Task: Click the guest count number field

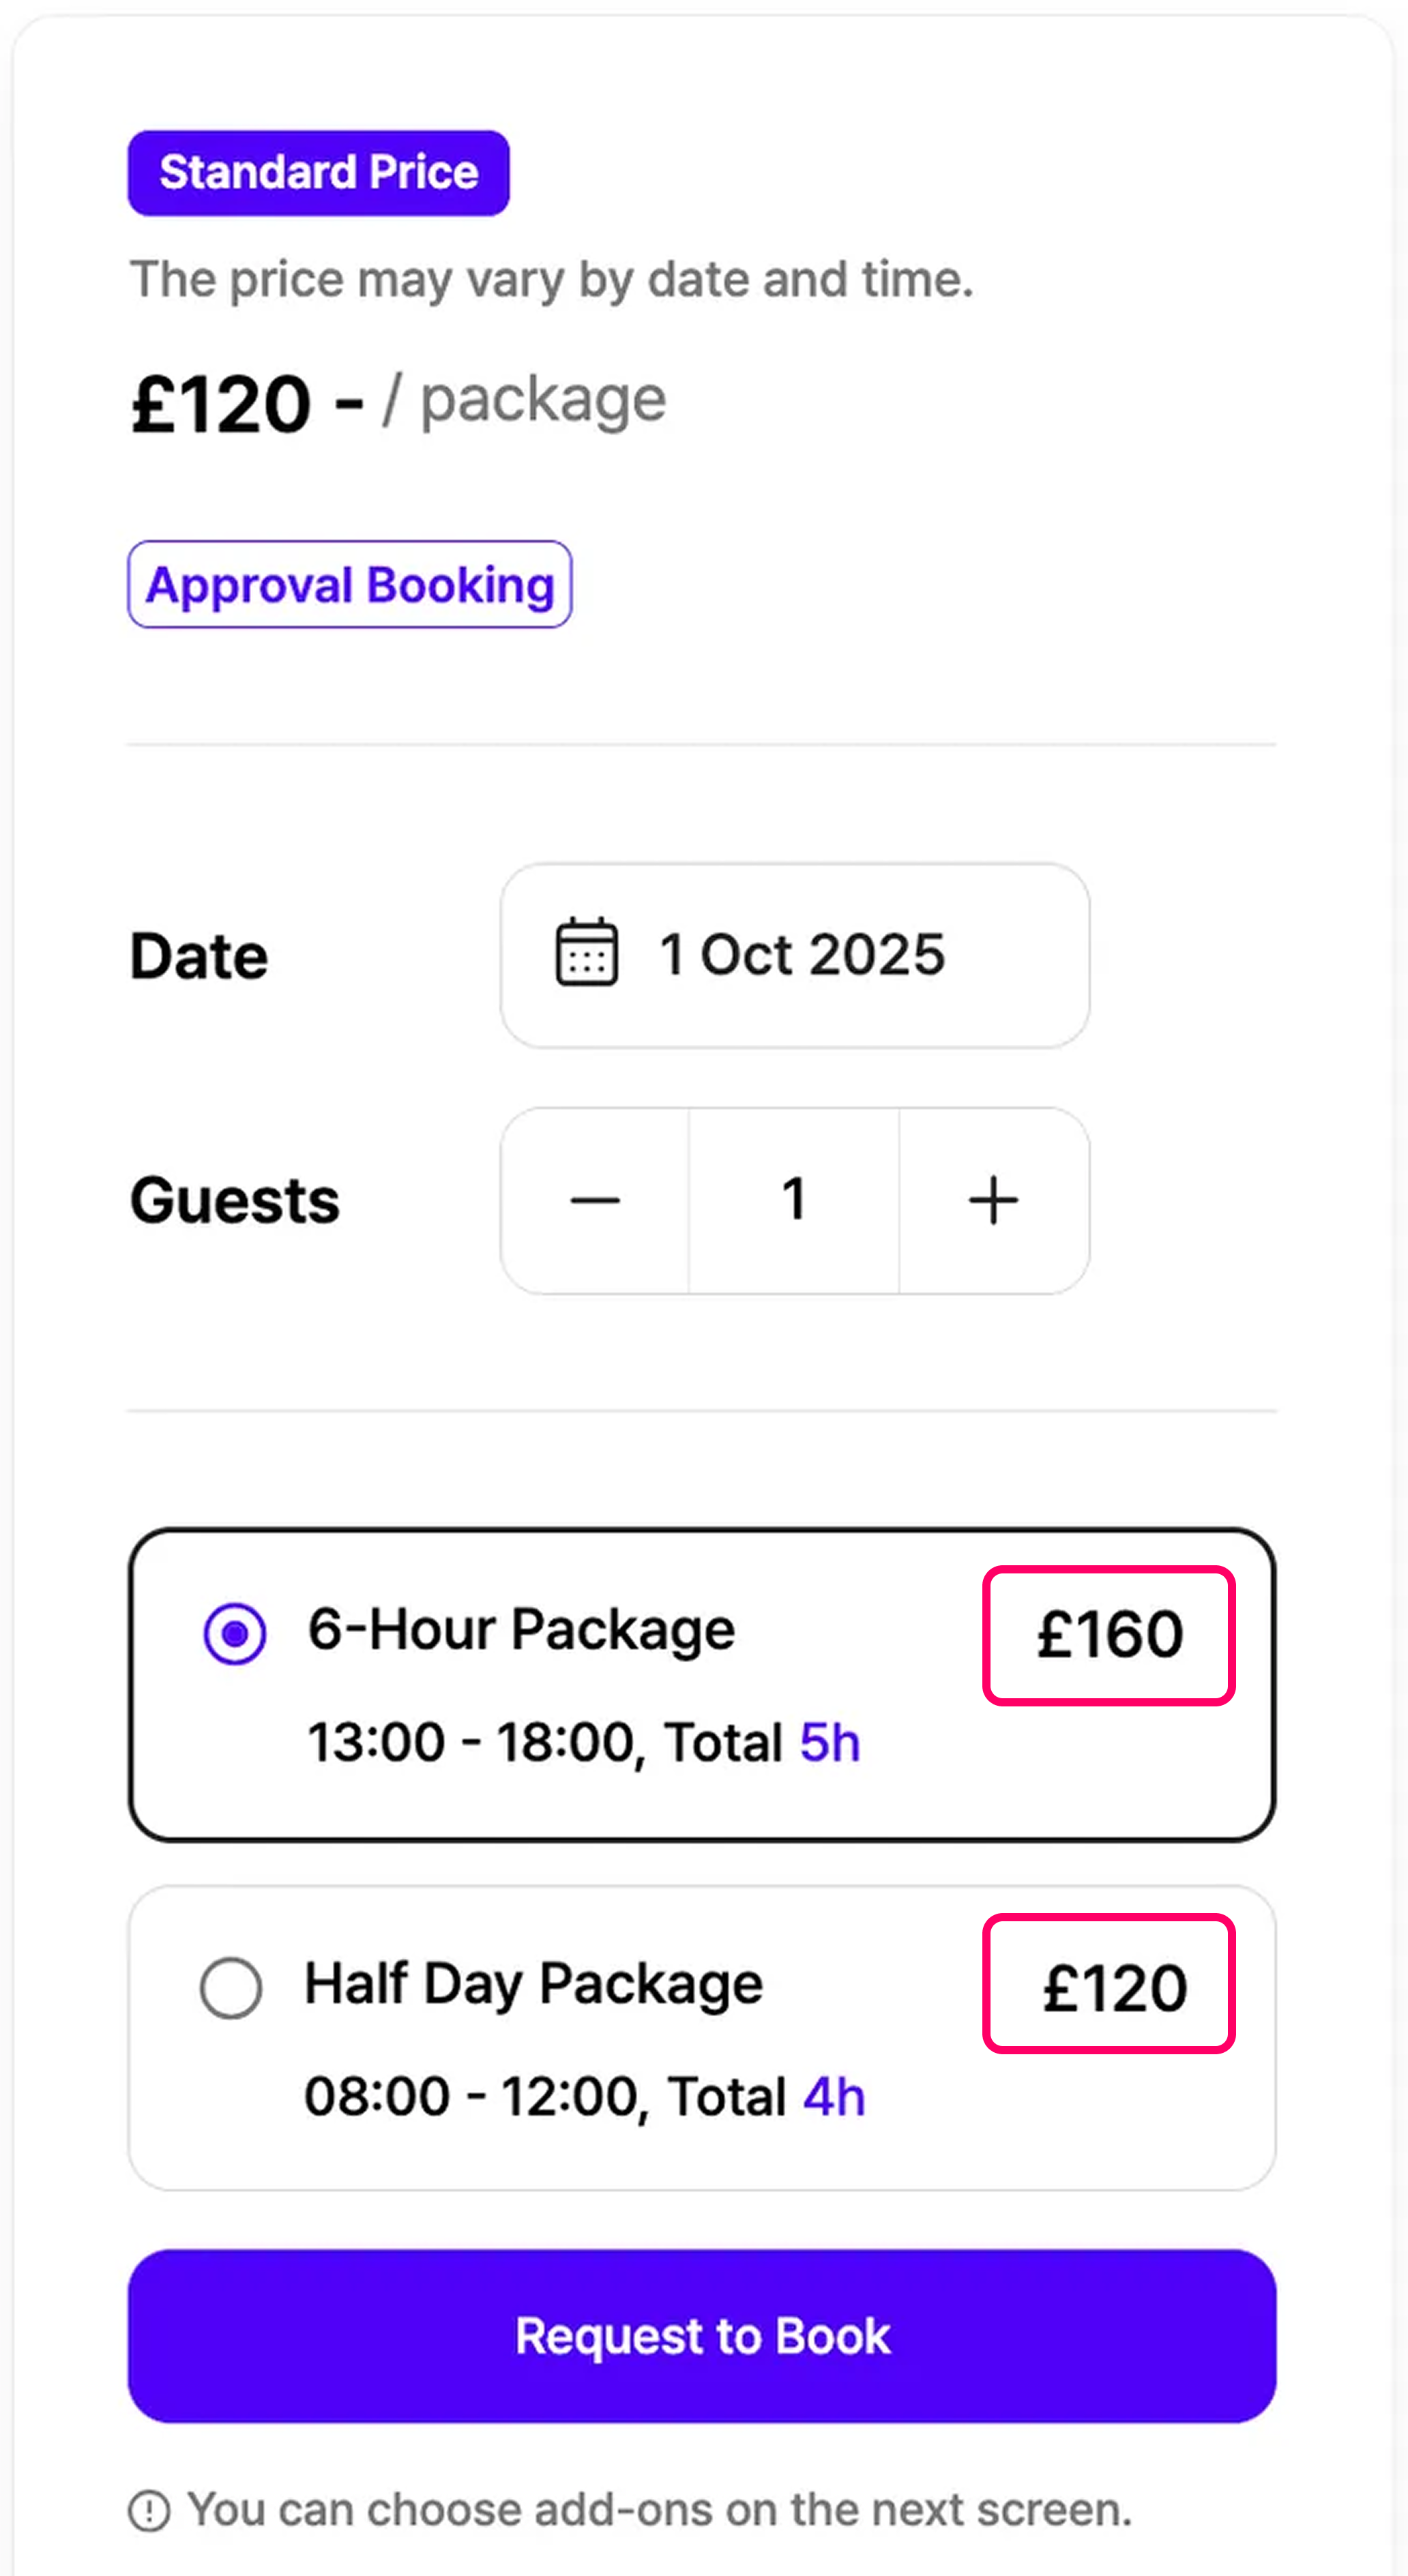Action: [x=793, y=1200]
